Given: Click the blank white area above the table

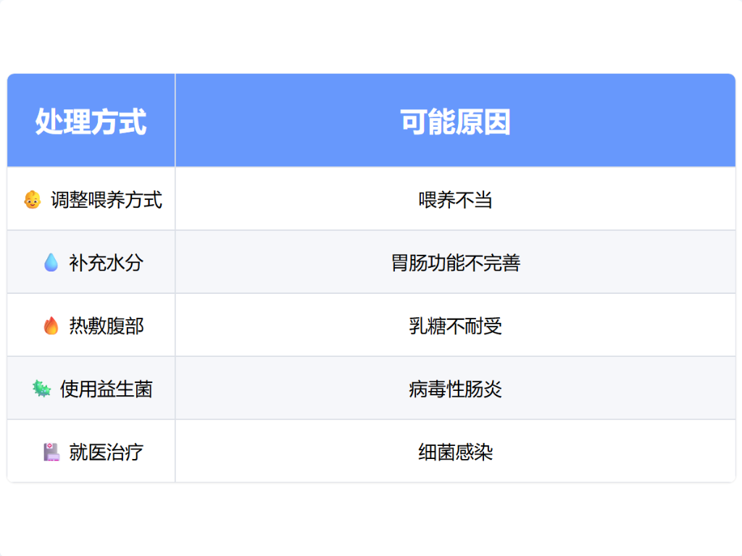Looking at the screenshot, I should pos(371,36).
